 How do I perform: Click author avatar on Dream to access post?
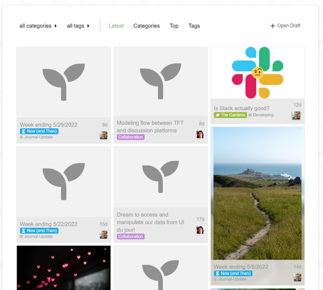tap(200, 230)
